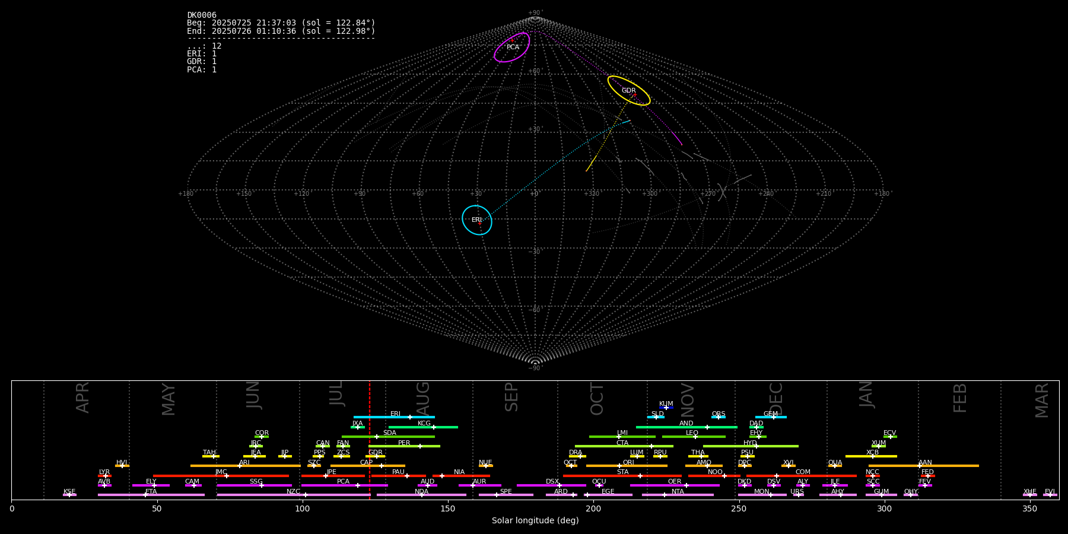The width and height of the screenshot is (1068, 534).
Task: Click the -60 latitude label on the sky map
Action: pos(535,310)
